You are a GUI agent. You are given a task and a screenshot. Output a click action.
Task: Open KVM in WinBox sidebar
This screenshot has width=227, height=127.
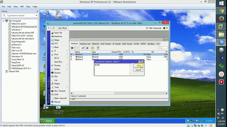pos(56,95)
